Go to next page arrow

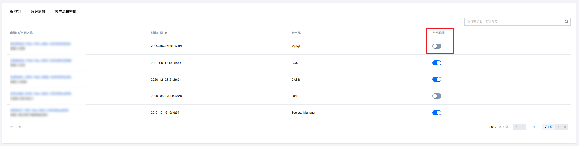pos(558,127)
